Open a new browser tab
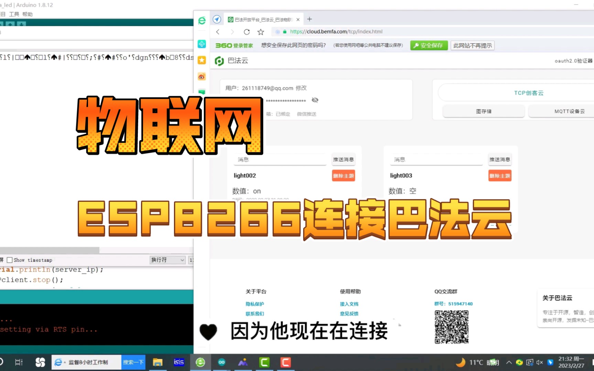 point(309,19)
